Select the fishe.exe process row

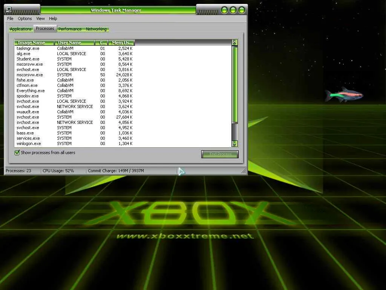pos(74,80)
